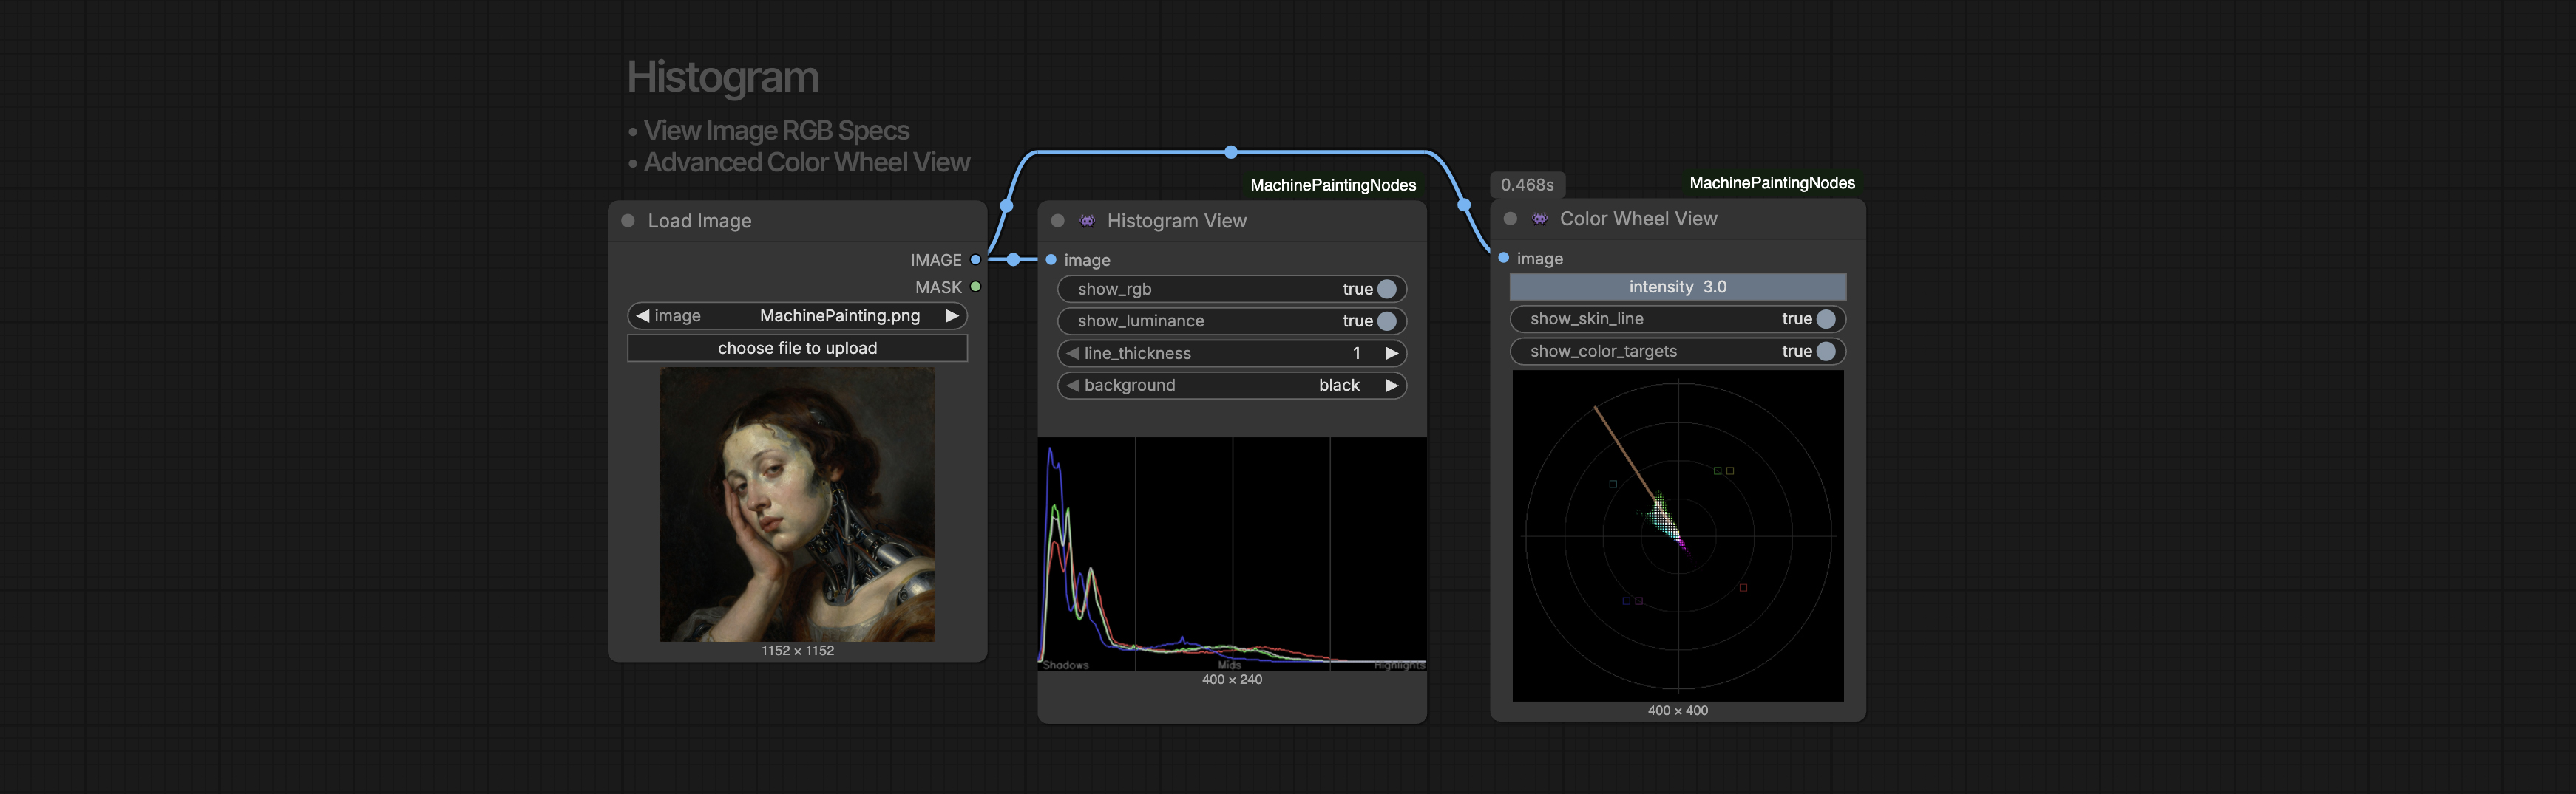Image resolution: width=2576 pixels, height=794 pixels.
Task: Click the Histogram View node collapse dot
Action: [1057, 221]
